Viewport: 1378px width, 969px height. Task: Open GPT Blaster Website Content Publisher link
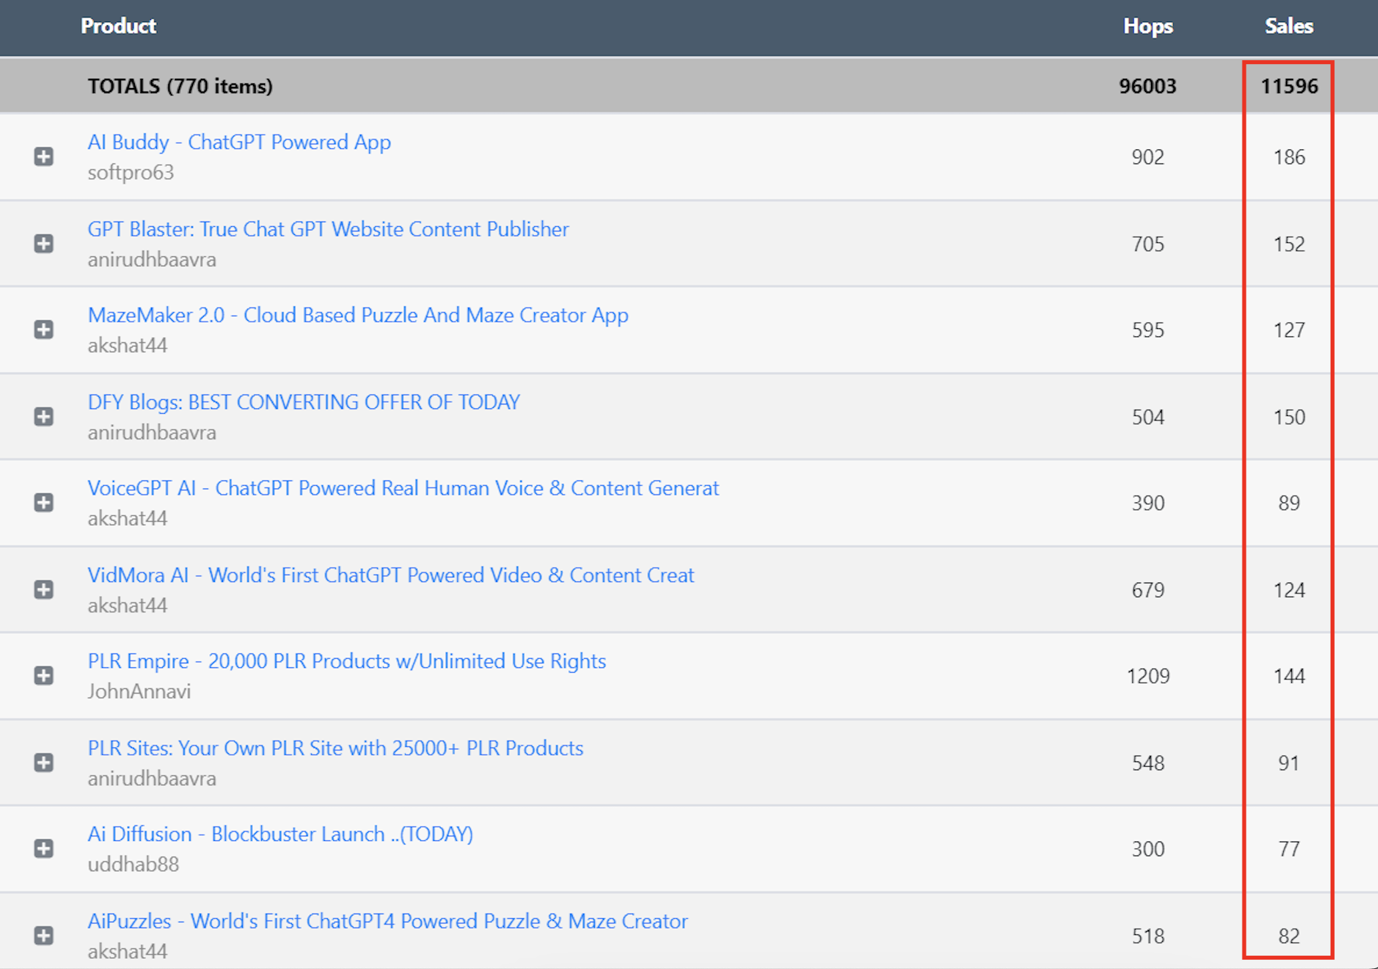point(328,229)
